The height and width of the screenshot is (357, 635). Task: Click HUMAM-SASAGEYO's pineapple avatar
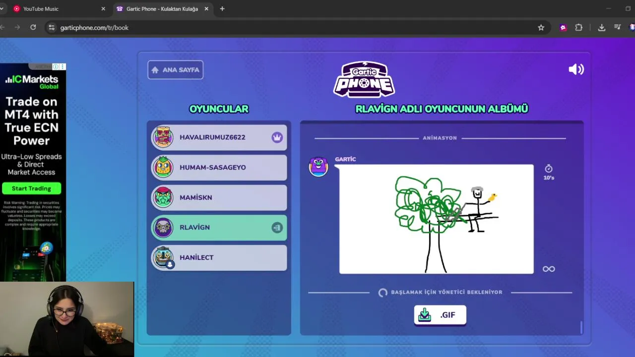163,167
